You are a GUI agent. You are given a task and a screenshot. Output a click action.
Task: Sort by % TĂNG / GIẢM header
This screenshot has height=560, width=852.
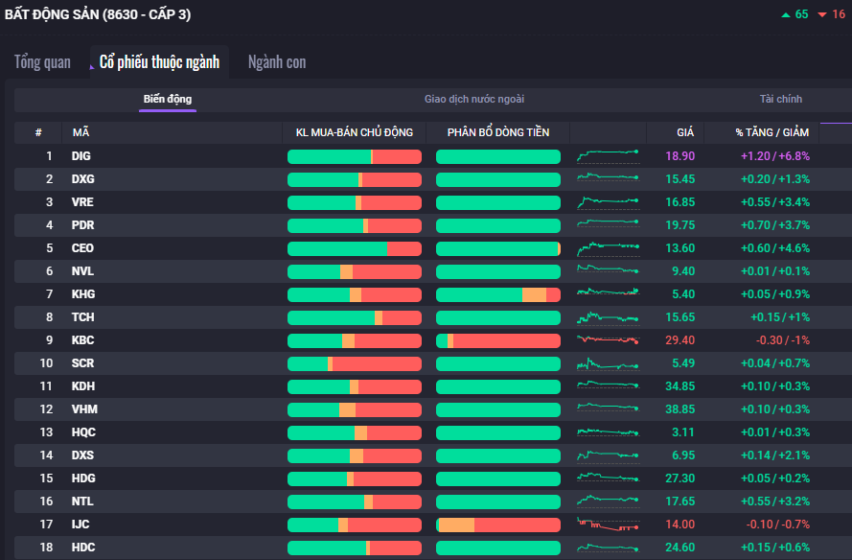click(771, 132)
